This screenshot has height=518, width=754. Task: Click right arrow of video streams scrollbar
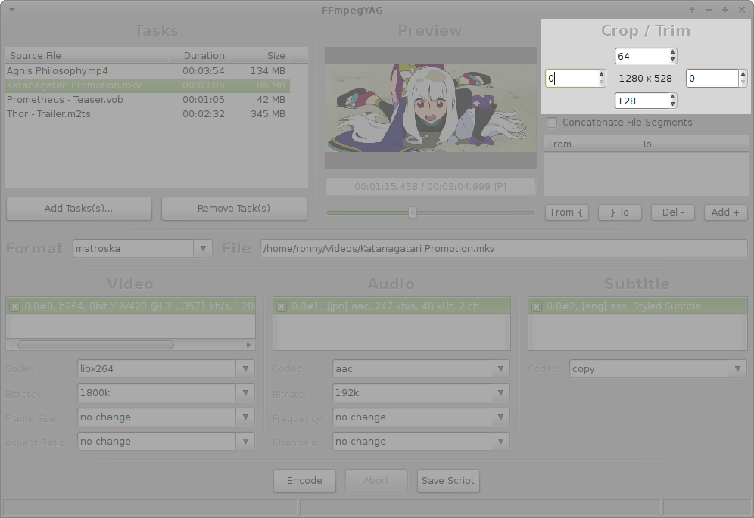point(248,345)
